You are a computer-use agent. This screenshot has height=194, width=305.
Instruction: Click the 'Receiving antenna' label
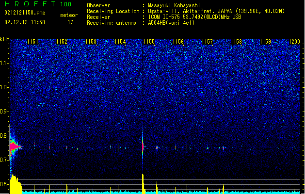(x=112, y=23)
